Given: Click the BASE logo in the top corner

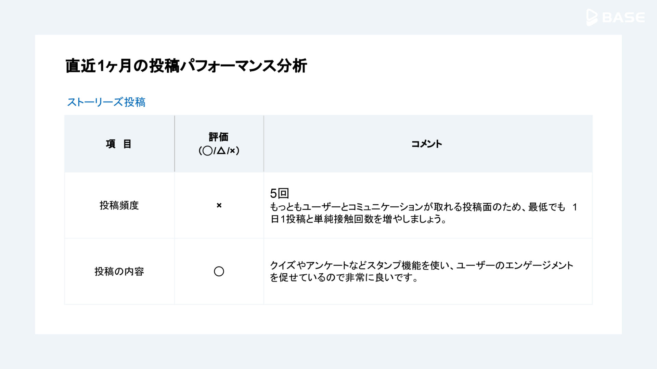Looking at the screenshot, I should (x=615, y=17).
